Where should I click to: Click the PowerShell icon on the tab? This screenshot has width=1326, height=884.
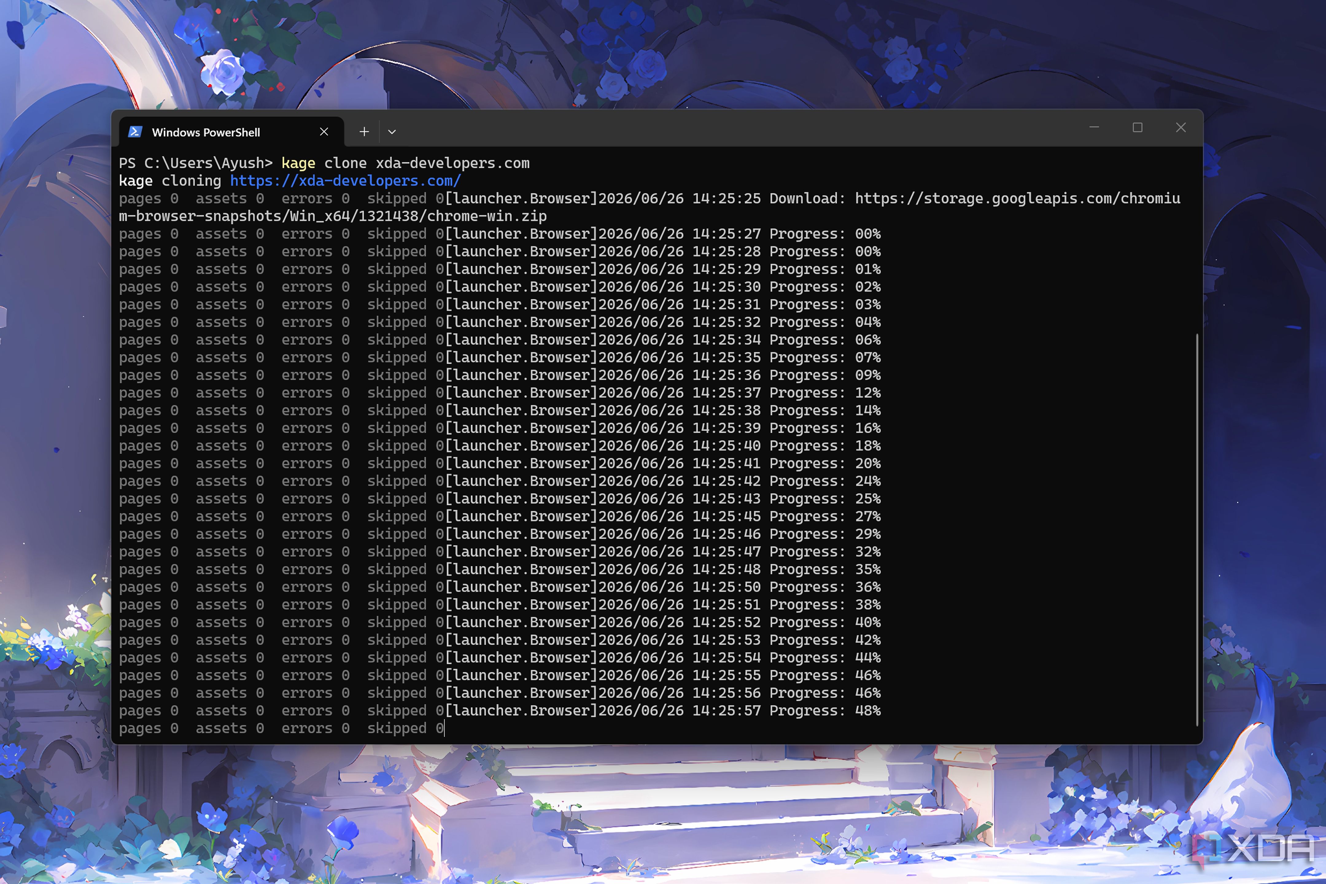pos(135,132)
